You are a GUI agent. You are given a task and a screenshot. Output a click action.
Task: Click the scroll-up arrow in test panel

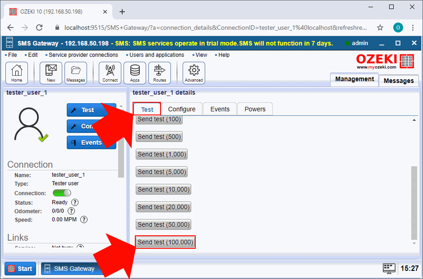[x=414, y=120]
